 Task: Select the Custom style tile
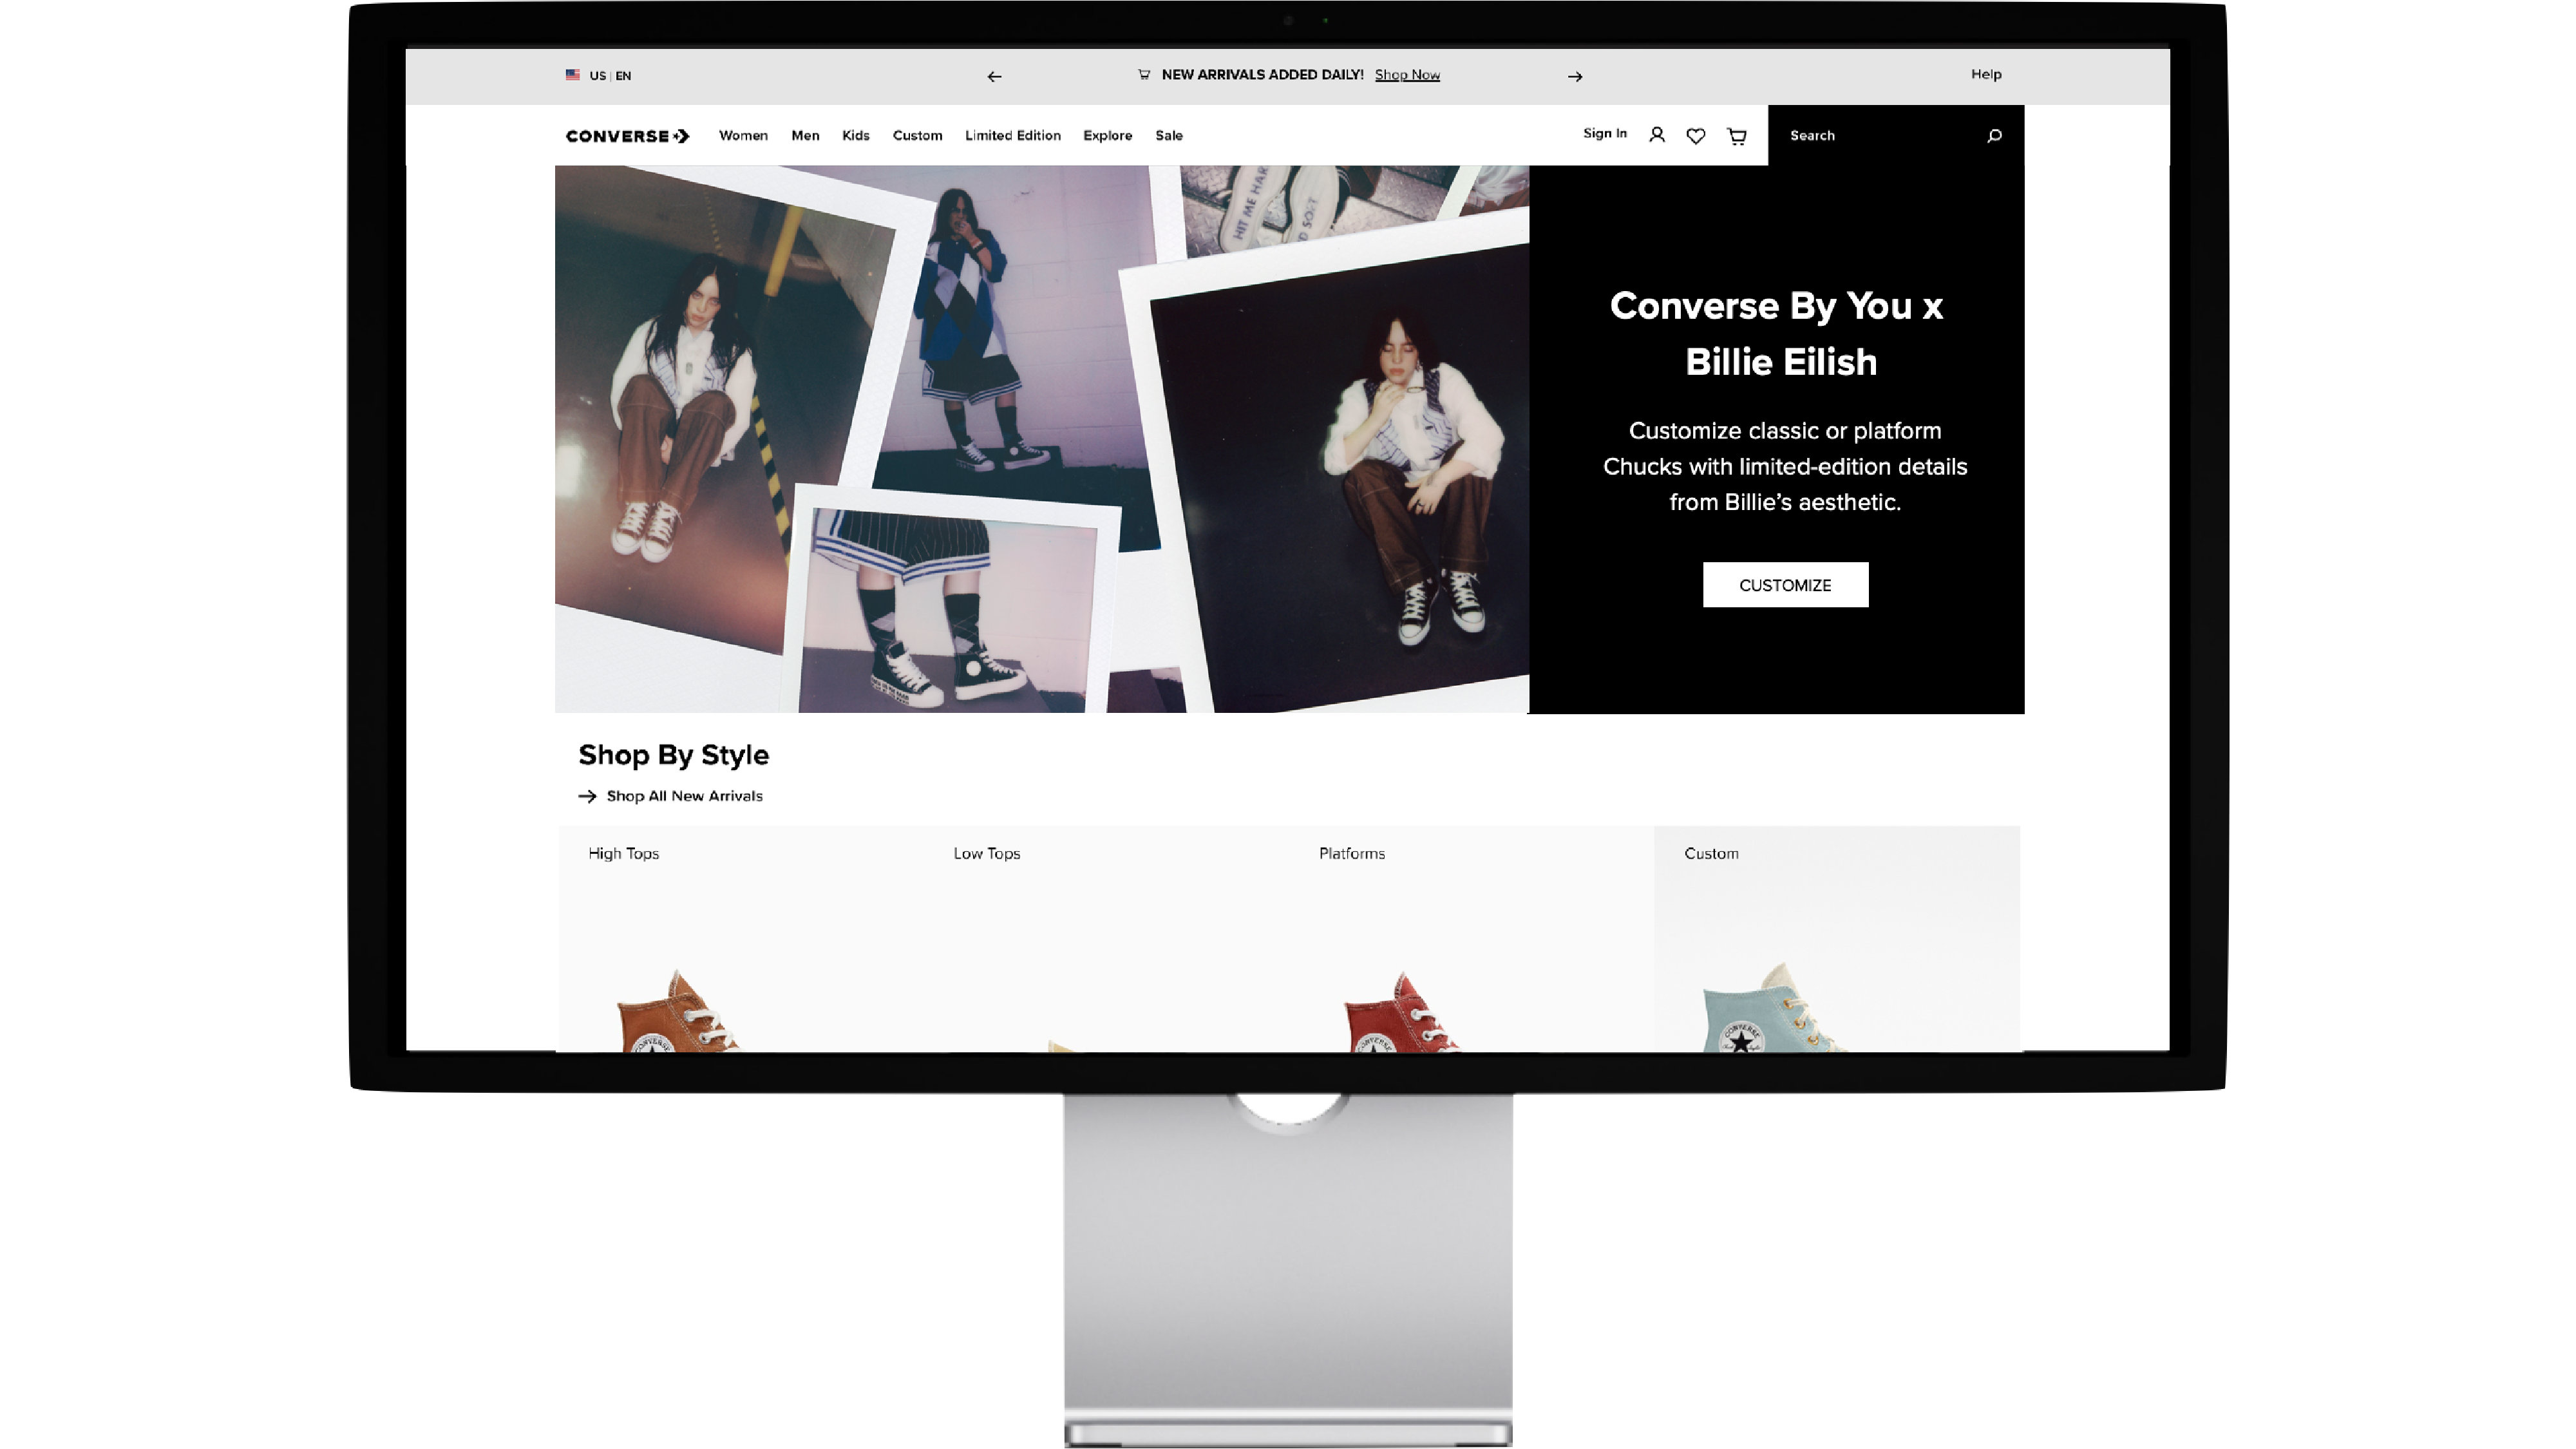(1836, 938)
